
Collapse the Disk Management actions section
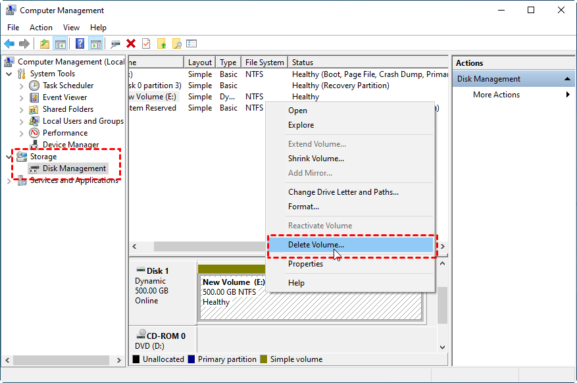pyautogui.click(x=567, y=79)
